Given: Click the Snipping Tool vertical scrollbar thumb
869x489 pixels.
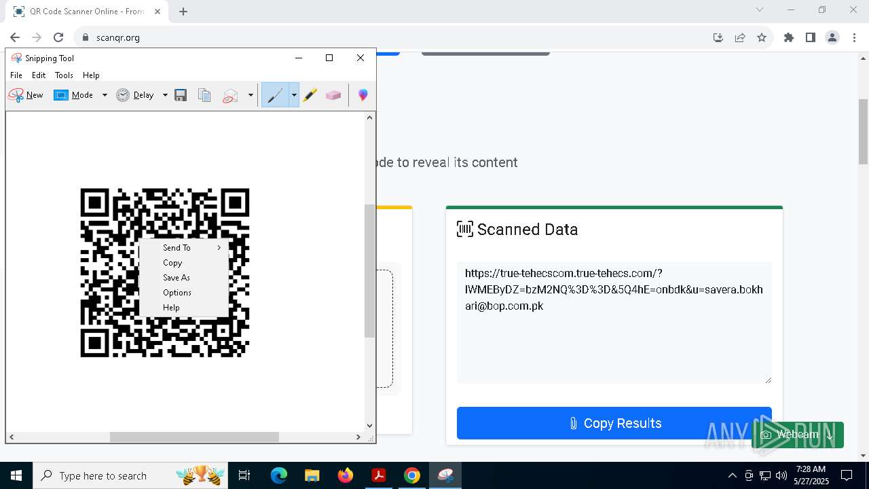Looking at the screenshot, I should (369, 271).
